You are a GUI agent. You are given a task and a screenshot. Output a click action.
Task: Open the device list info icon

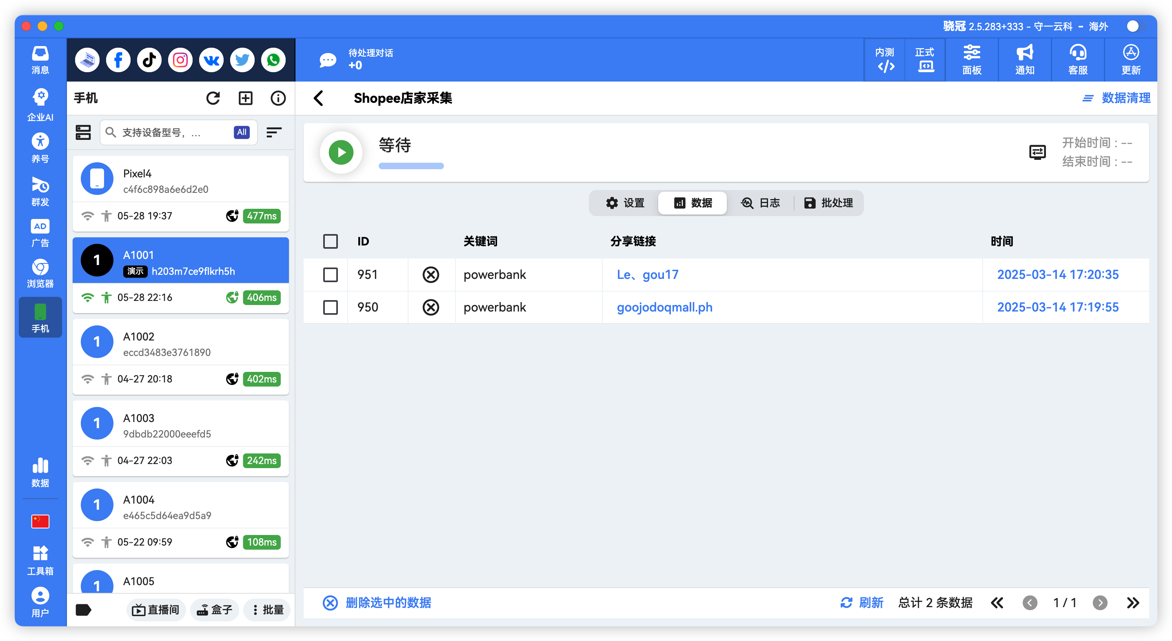pyautogui.click(x=278, y=98)
